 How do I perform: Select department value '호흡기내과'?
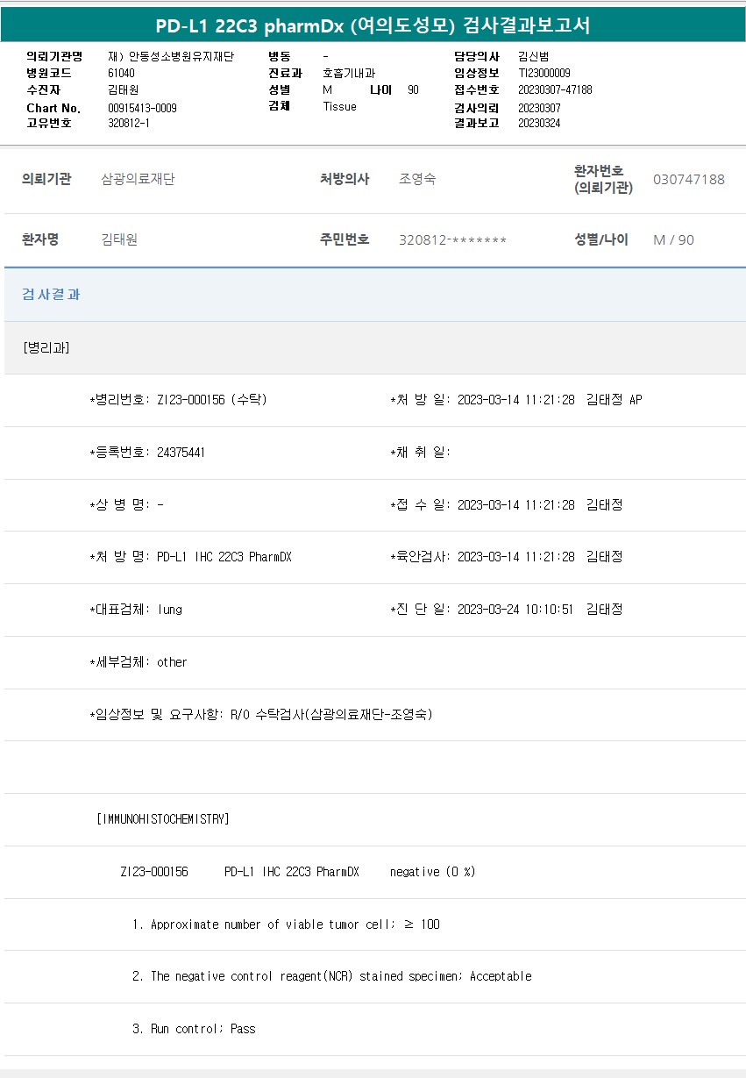[349, 73]
